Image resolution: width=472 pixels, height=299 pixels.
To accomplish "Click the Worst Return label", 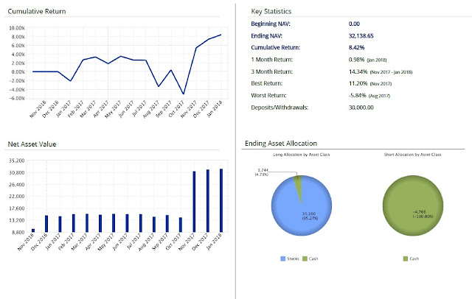I will coord(268,95).
